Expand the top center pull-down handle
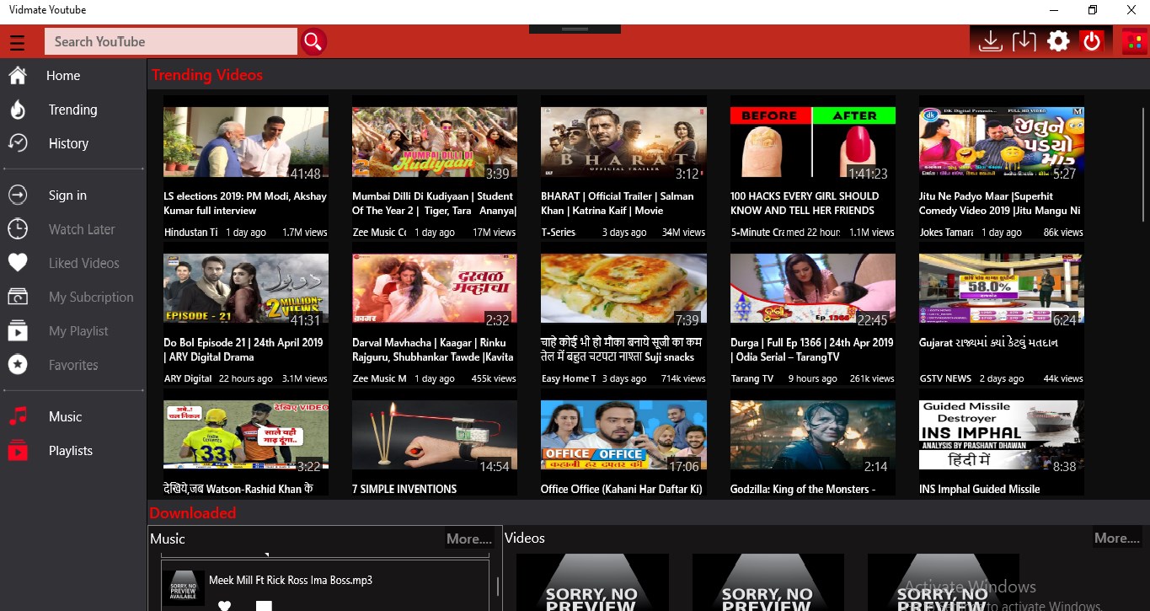1150x611 pixels. pyautogui.click(x=575, y=29)
